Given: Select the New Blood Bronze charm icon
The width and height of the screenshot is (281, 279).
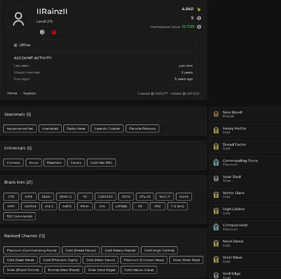Looking at the screenshot, I should click(216, 114).
